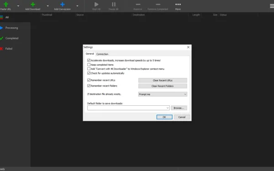This screenshot has height=171, width=274.
Task: Click the Length column header
Action: point(196,15)
